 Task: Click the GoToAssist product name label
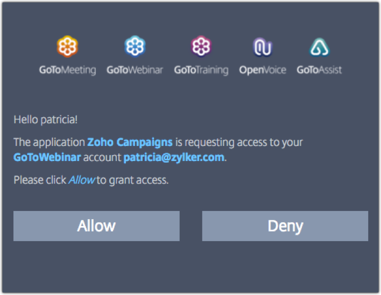tap(319, 70)
